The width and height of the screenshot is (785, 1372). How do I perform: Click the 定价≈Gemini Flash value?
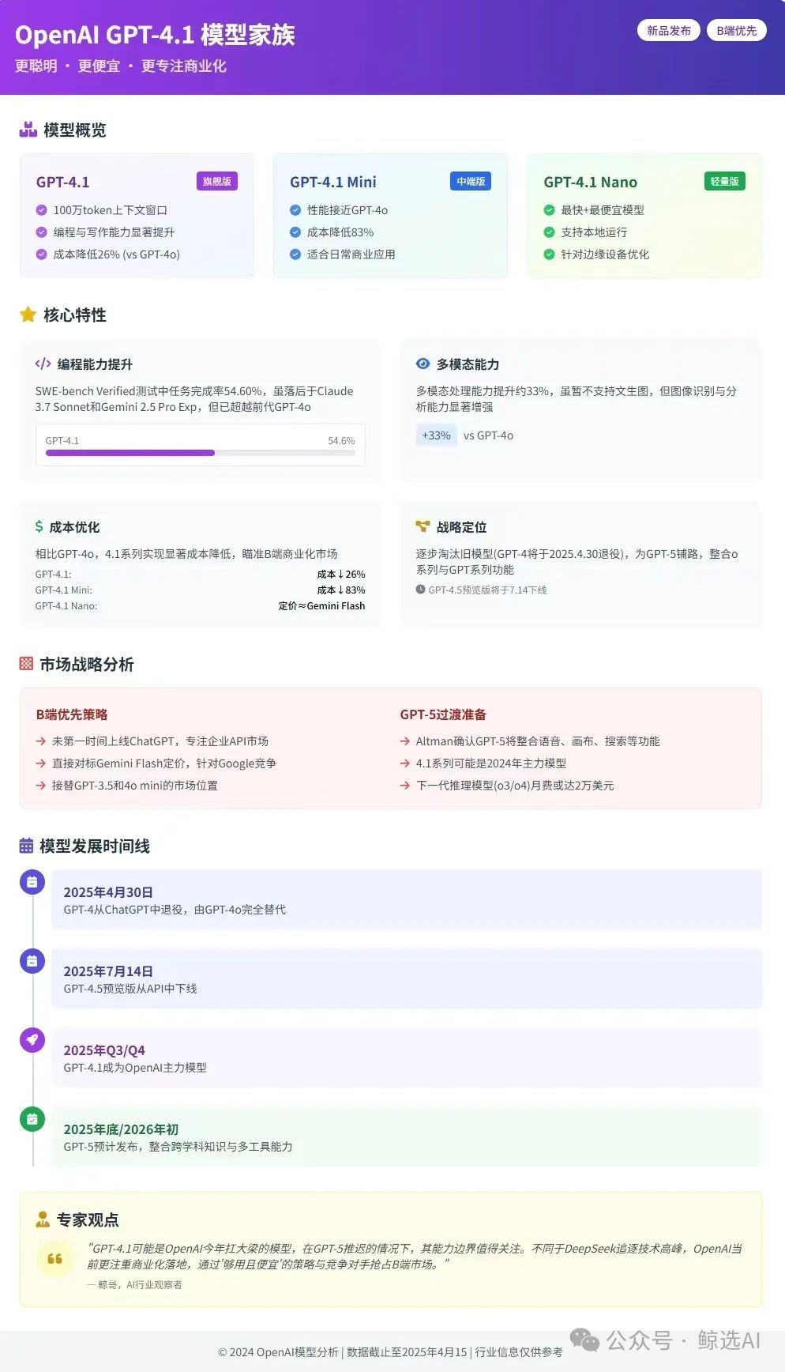(x=321, y=606)
